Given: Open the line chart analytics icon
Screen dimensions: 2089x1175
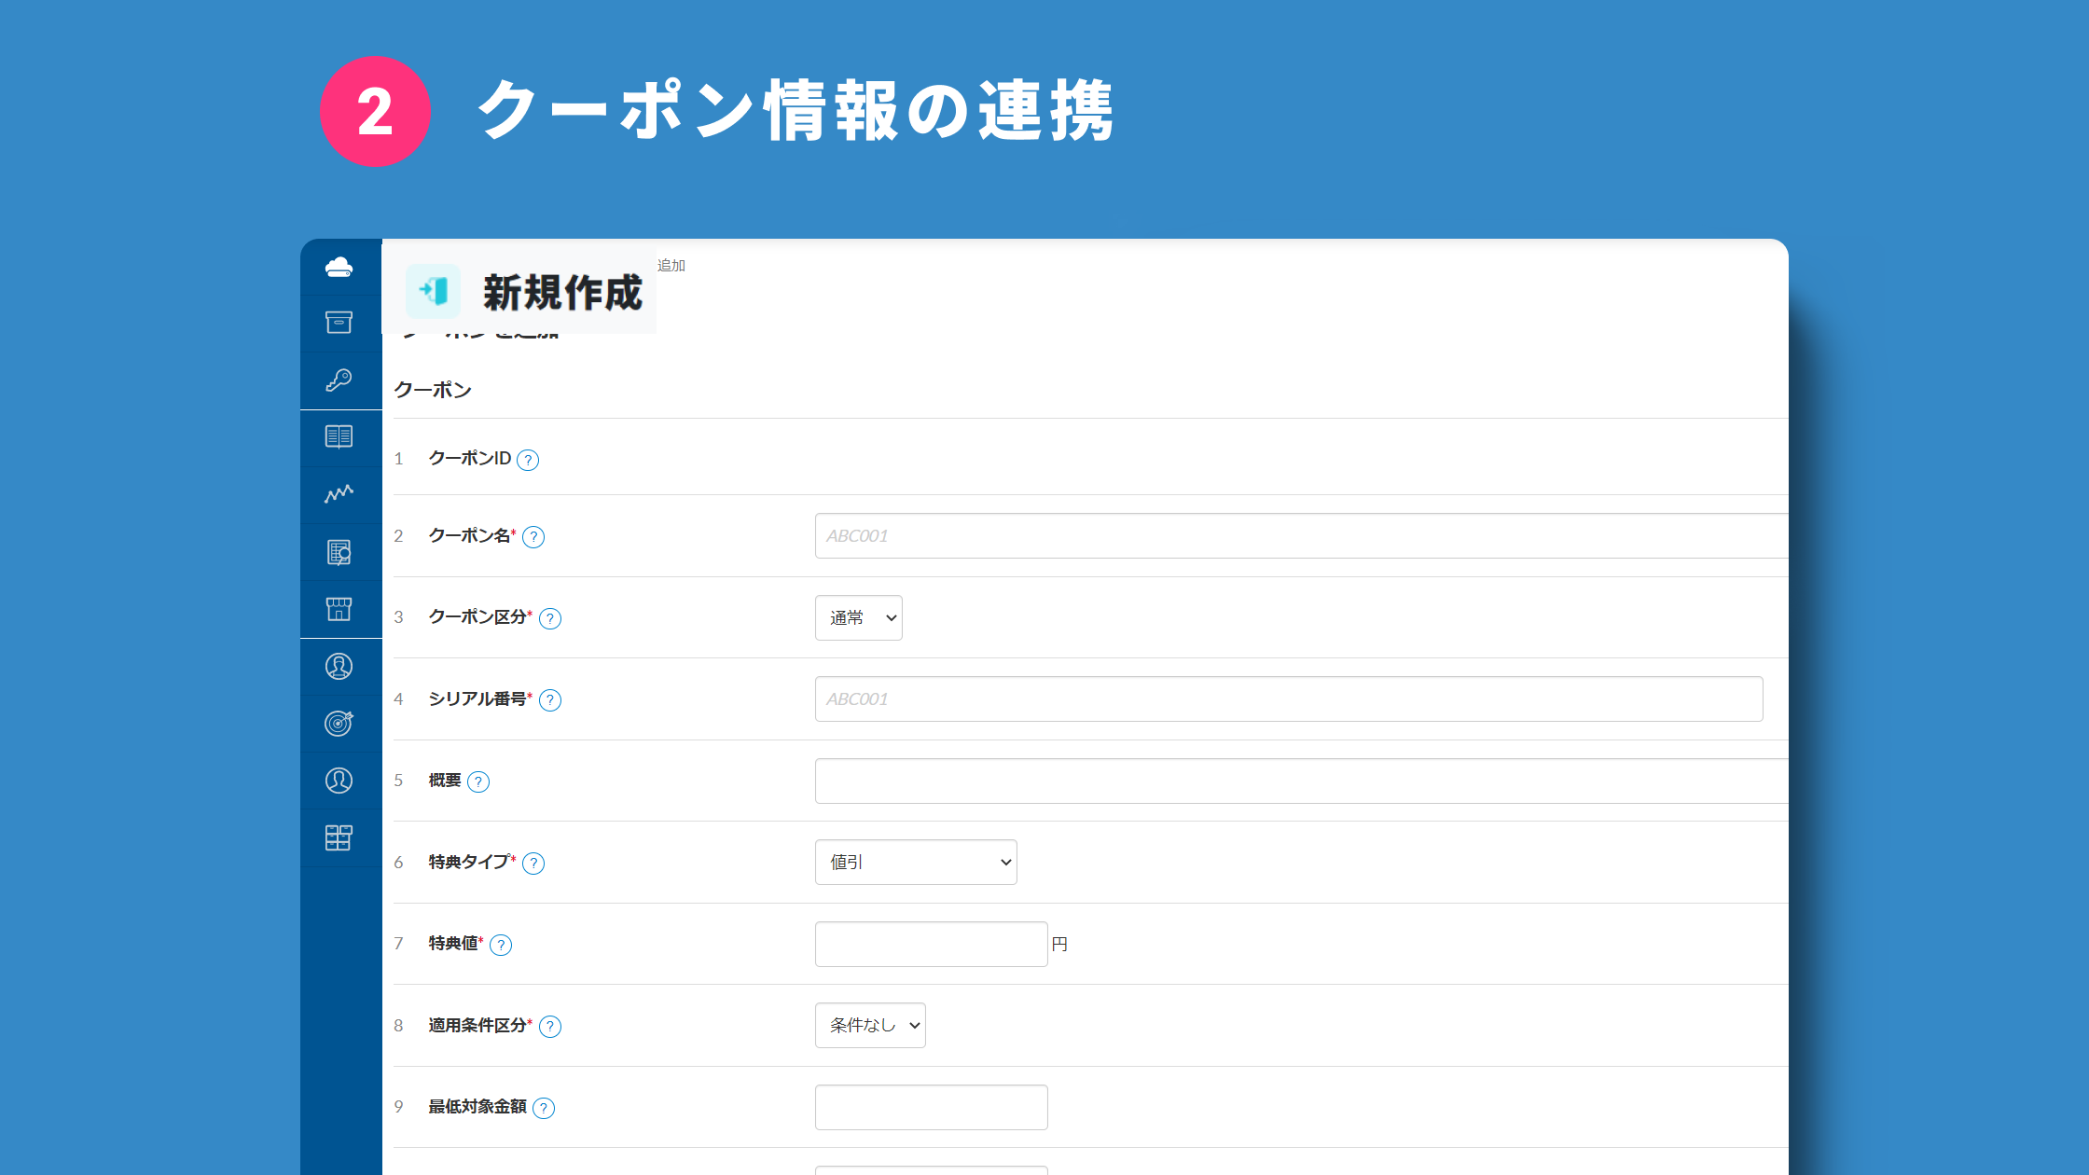Looking at the screenshot, I should tap(339, 493).
